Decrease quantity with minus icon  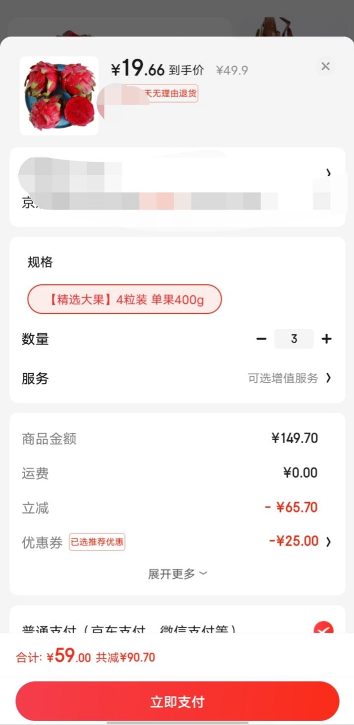pyautogui.click(x=262, y=339)
